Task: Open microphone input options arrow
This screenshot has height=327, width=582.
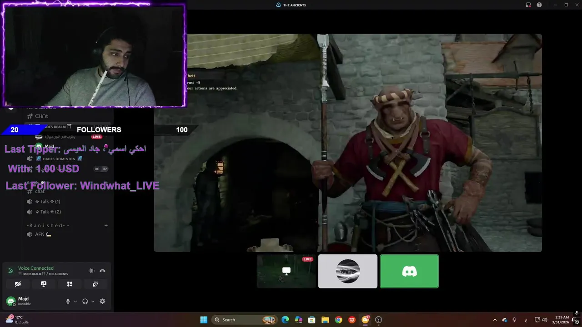Action: coord(75,301)
